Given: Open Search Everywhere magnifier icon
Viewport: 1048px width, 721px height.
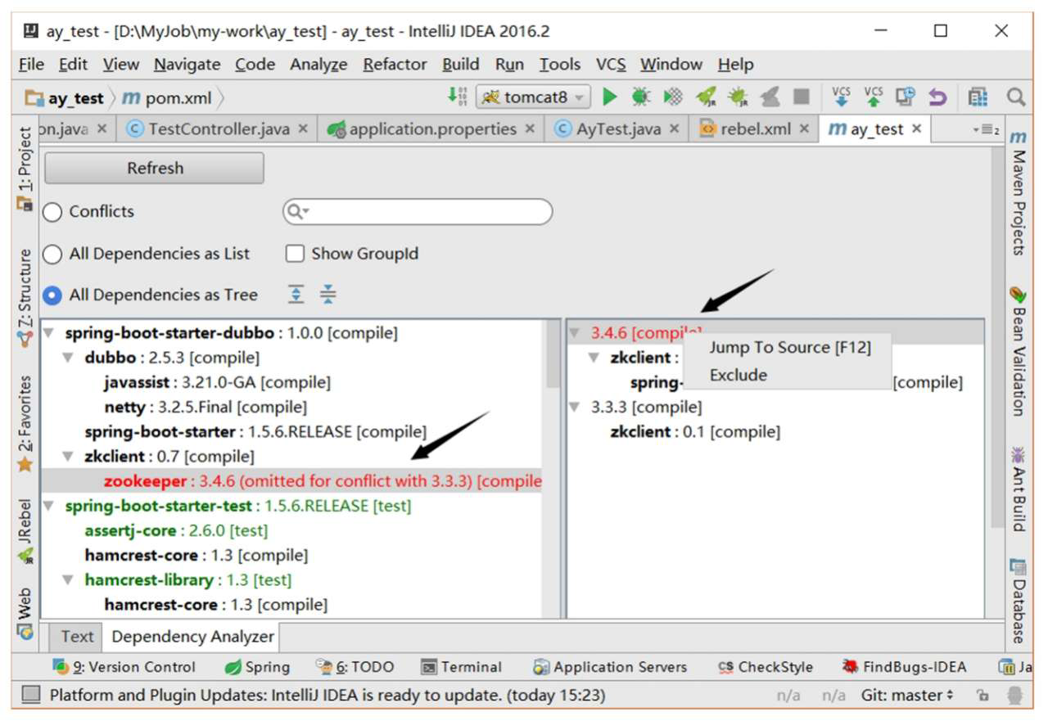Looking at the screenshot, I should pyautogui.click(x=1016, y=97).
